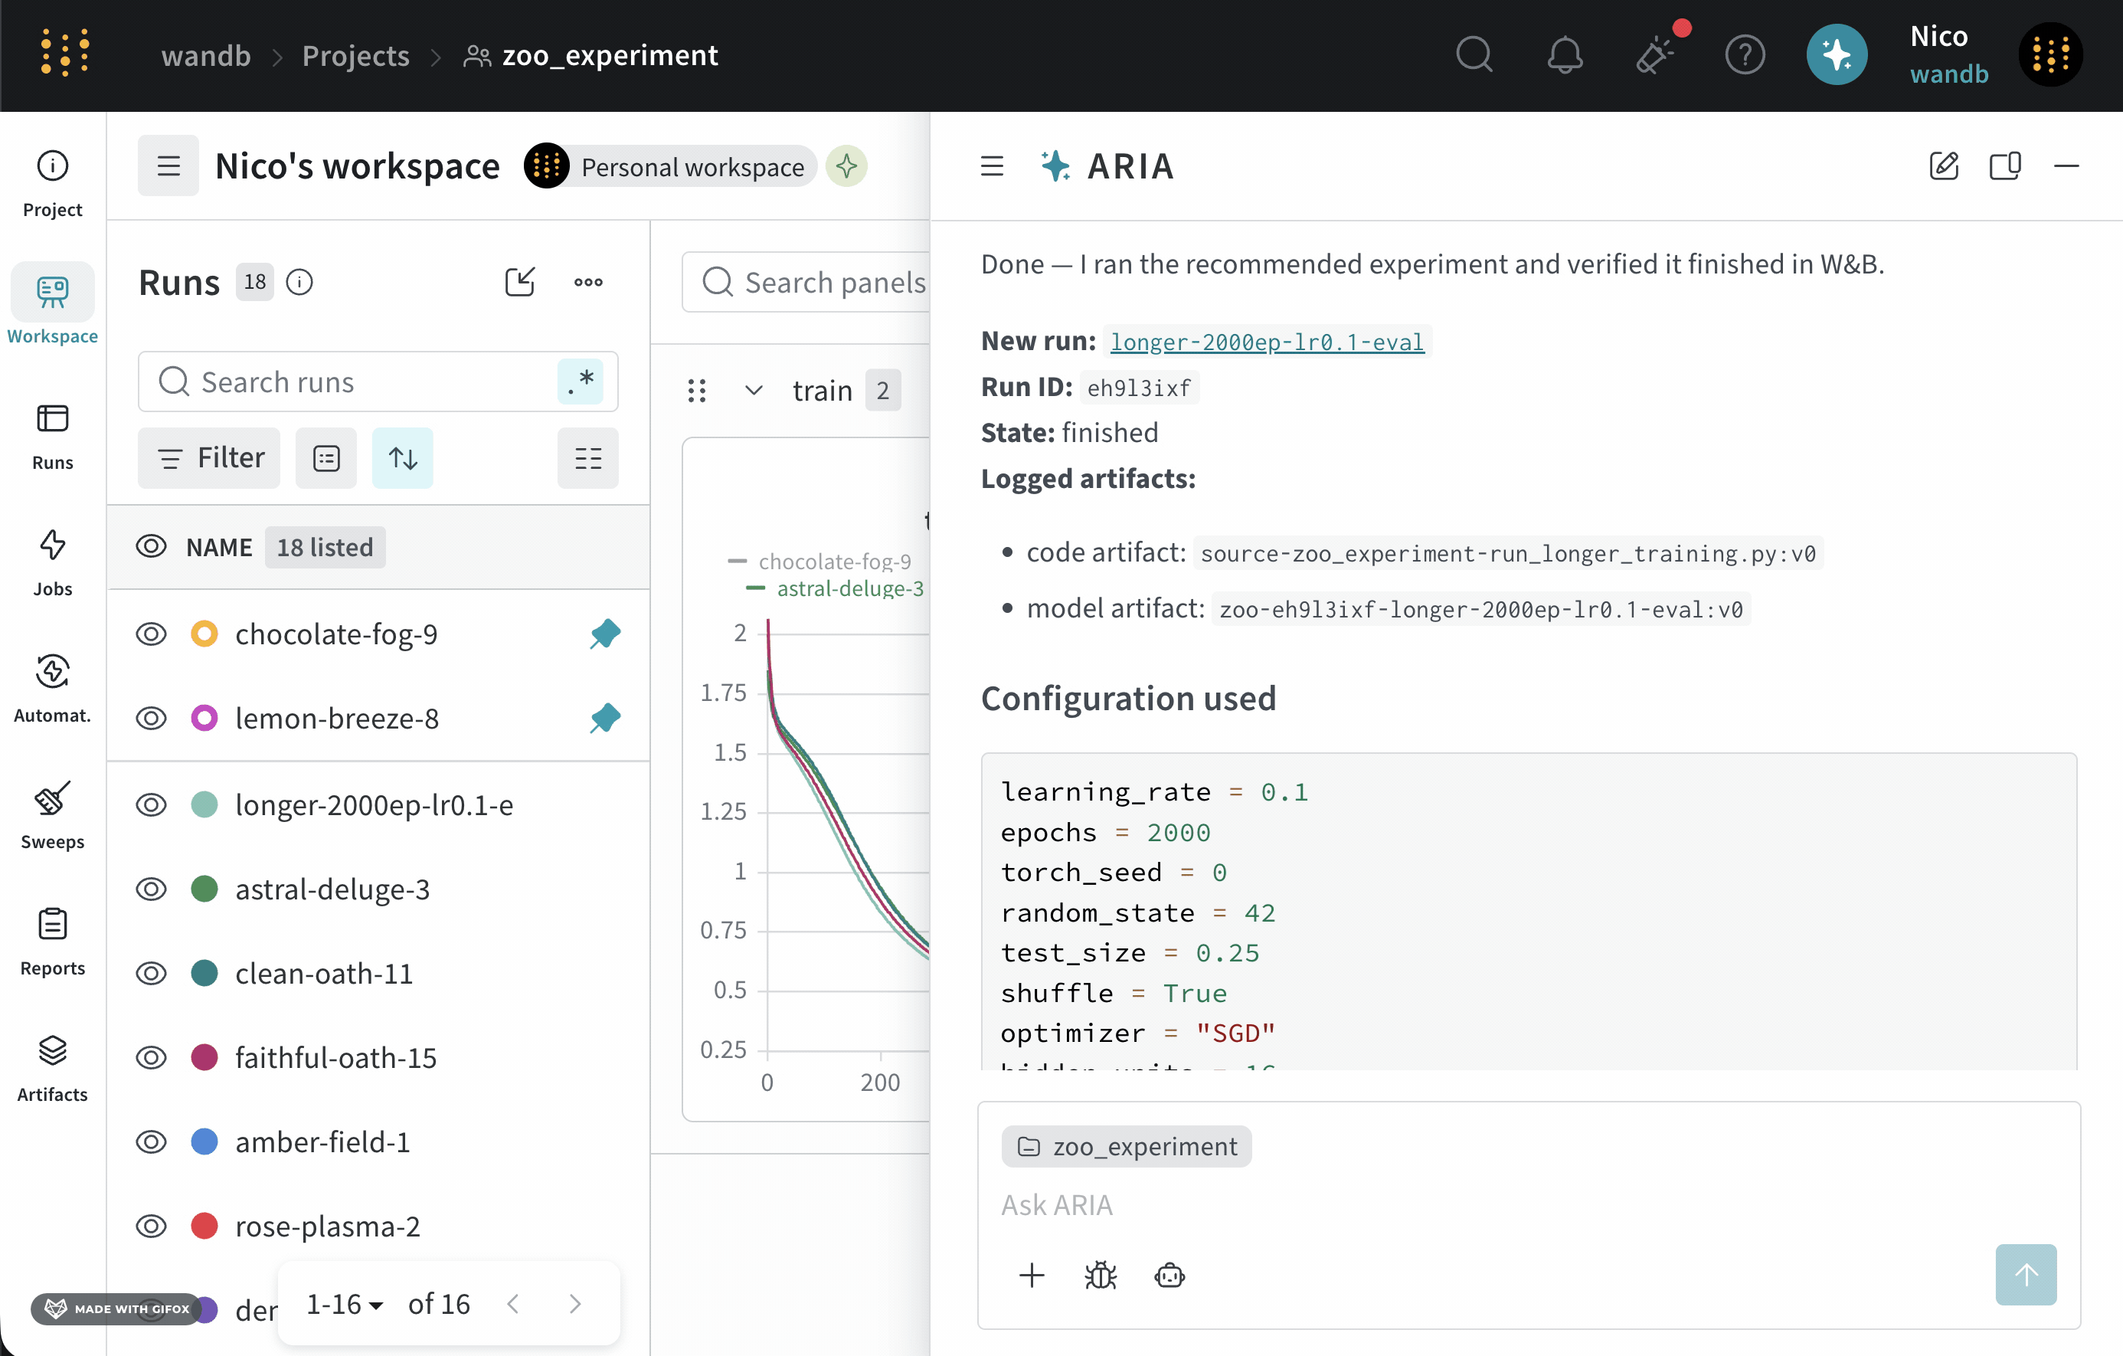This screenshot has height=1356, width=2123.
Task: Change color of astral-deluge-3 run swatch
Action: pyautogui.click(x=204, y=889)
